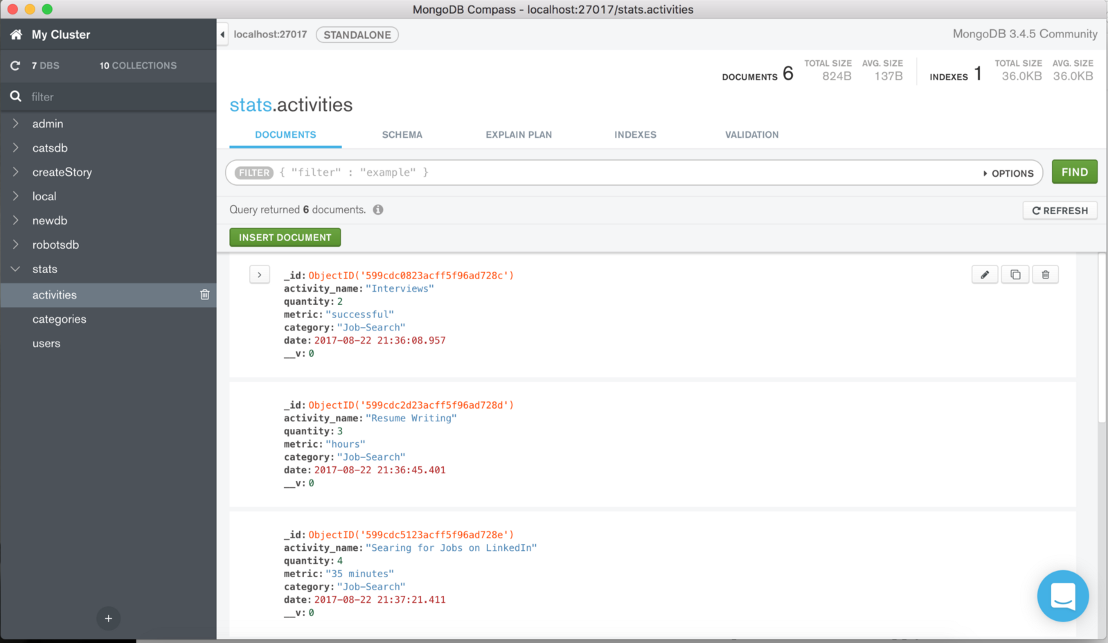Image resolution: width=1108 pixels, height=643 pixels.
Task: Click the query info icon
Action: [378, 210]
